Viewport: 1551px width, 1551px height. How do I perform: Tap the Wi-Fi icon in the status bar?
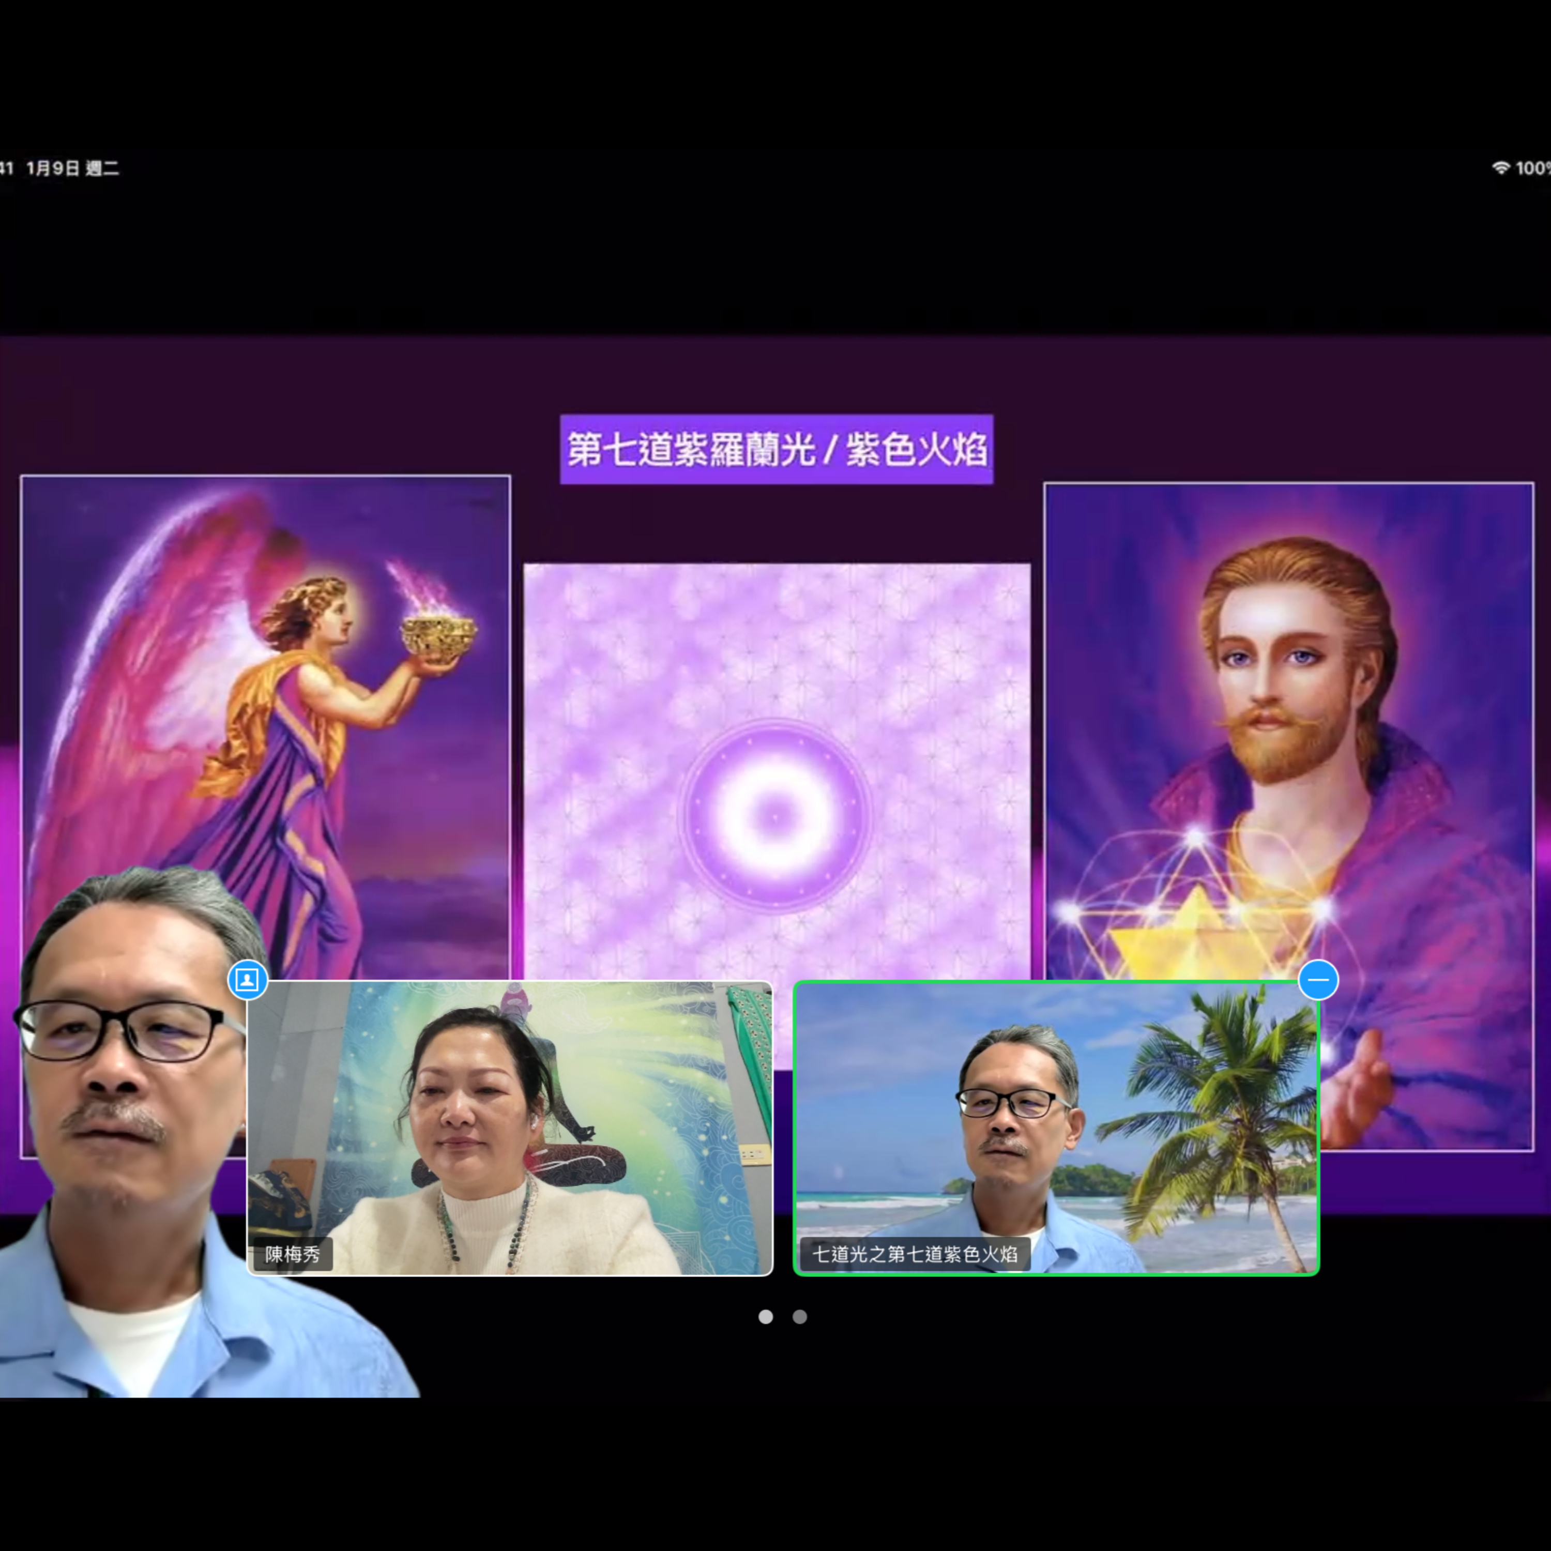coord(1500,168)
